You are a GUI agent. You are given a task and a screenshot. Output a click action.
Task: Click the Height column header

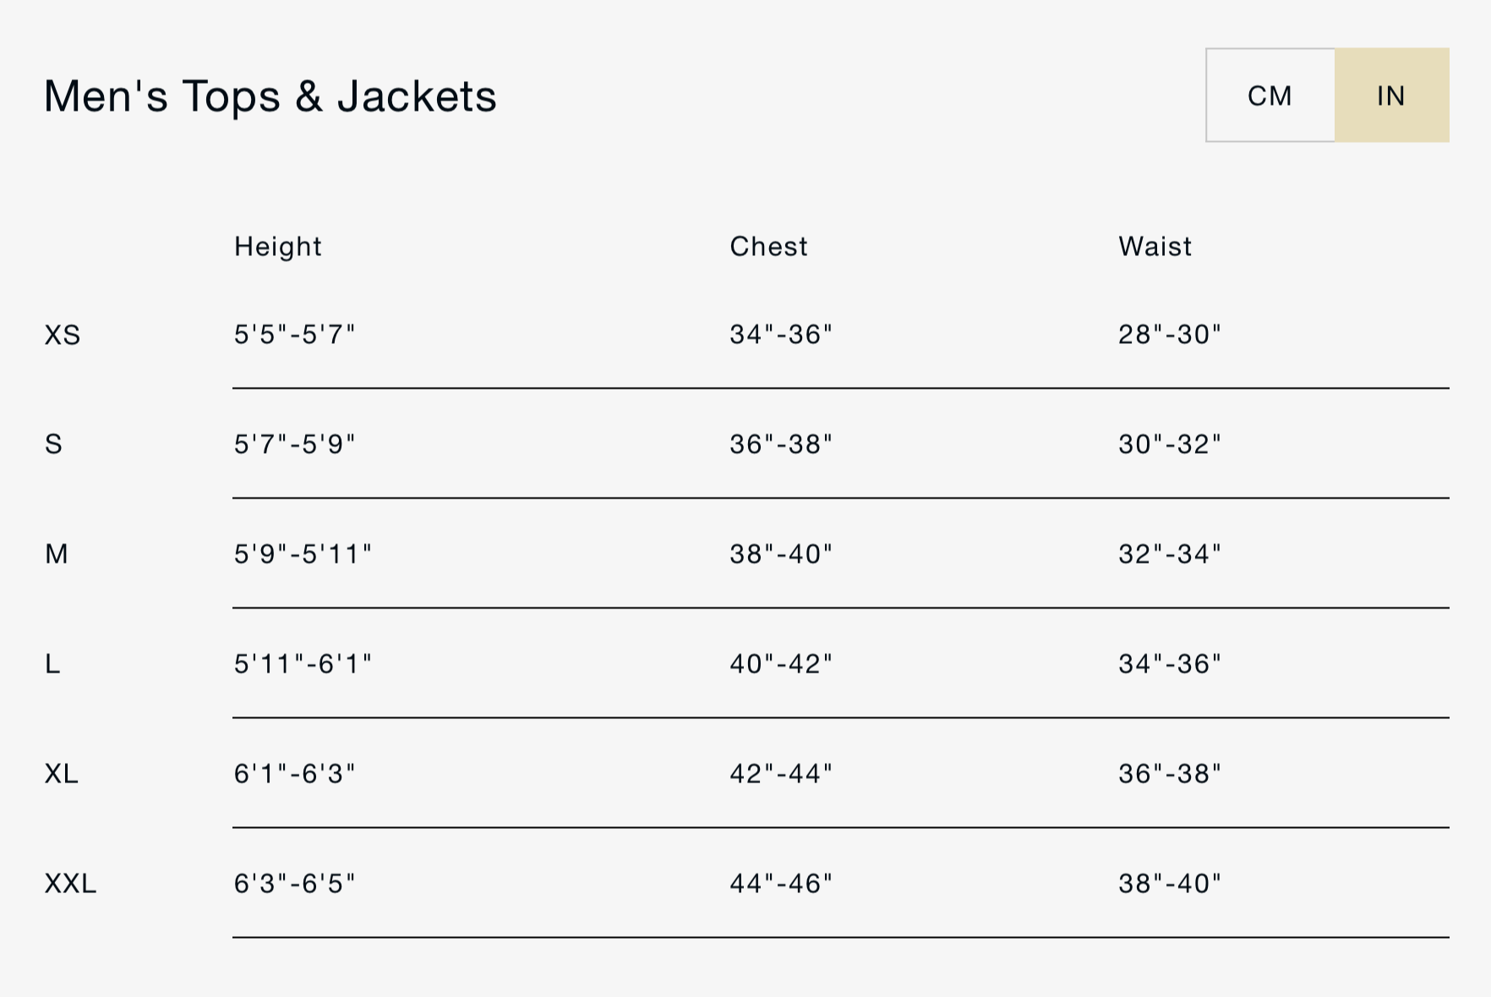click(277, 247)
